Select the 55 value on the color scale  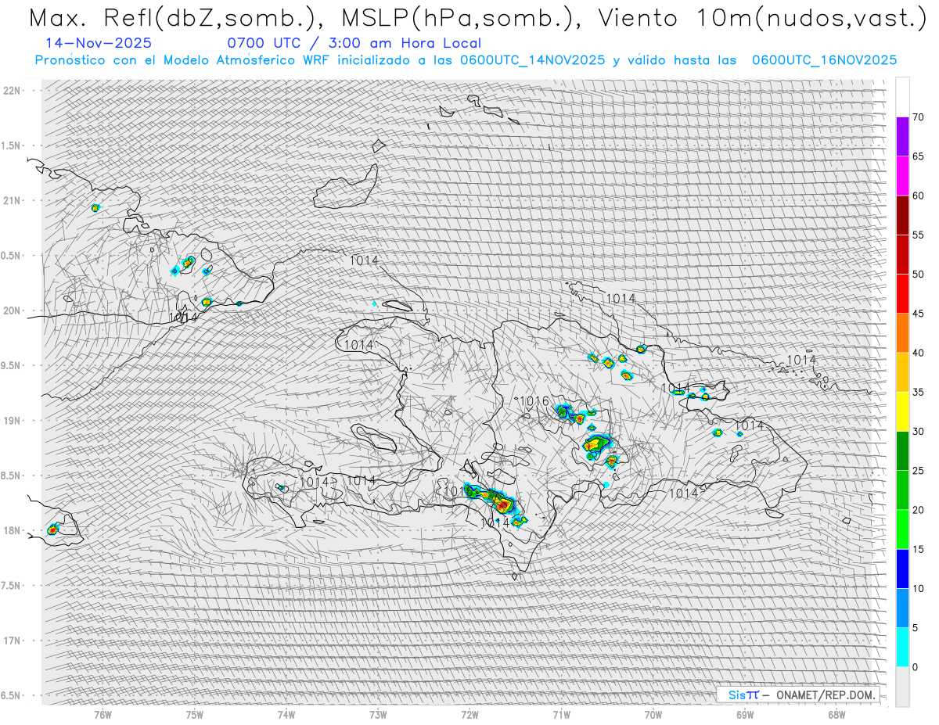(918, 235)
